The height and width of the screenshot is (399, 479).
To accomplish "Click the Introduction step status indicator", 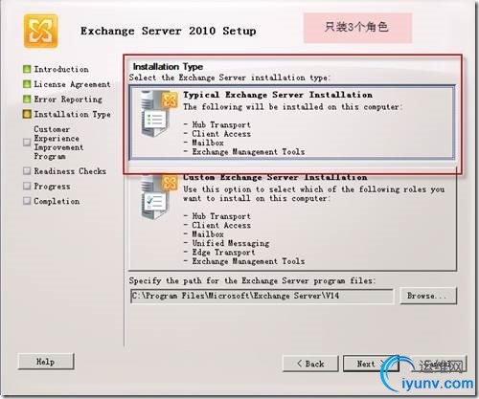I will tap(27, 69).
